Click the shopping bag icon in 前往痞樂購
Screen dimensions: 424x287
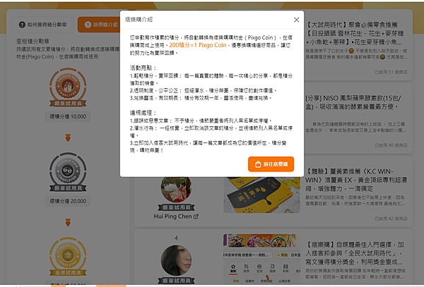pyautogui.click(x=258, y=164)
